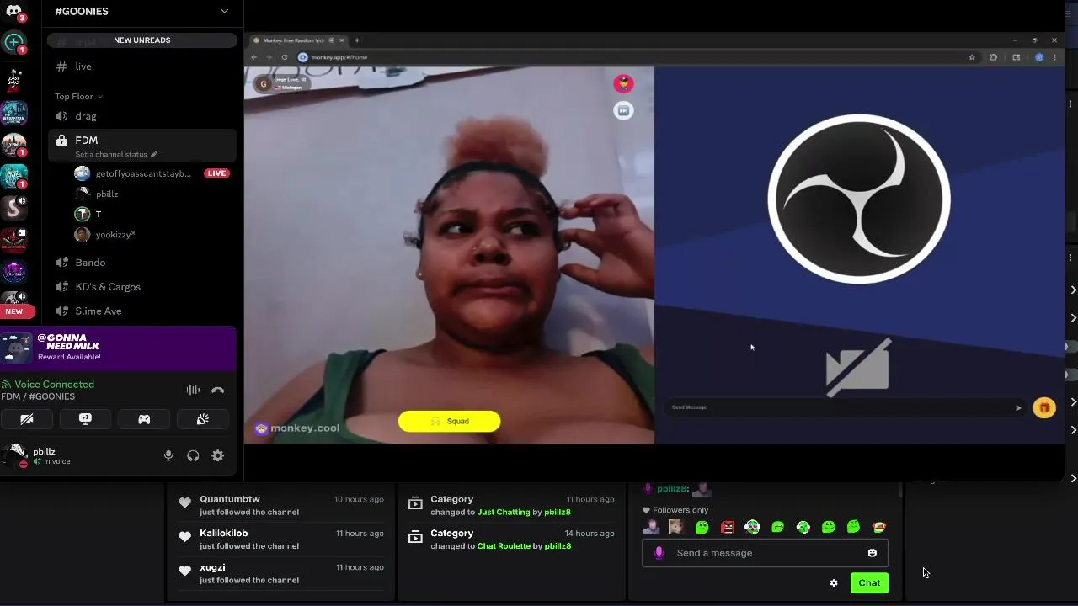Open Quantumbtw follower entry
This screenshot has width=1078, height=606.
point(280,505)
